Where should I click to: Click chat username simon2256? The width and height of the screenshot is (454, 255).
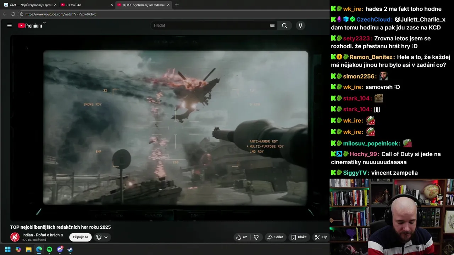pos(359,76)
